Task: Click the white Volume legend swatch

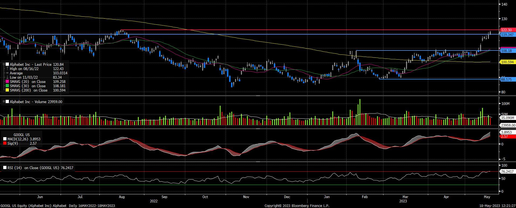Action: coord(7,102)
